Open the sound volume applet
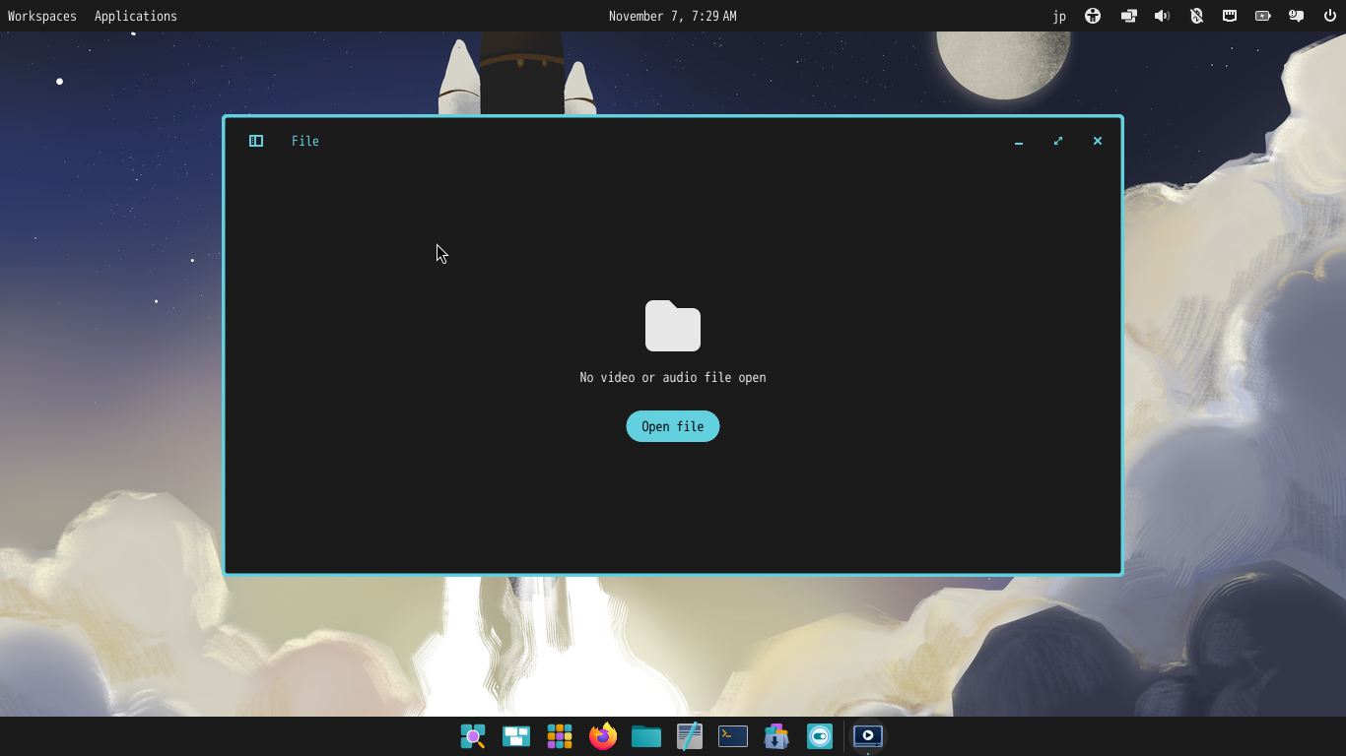This screenshot has width=1346, height=756. pyautogui.click(x=1162, y=16)
